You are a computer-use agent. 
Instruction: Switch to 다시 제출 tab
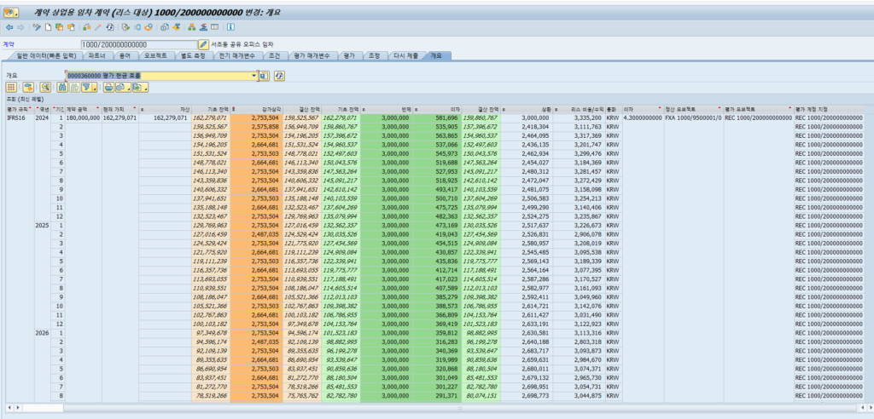pyautogui.click(x=405, y=55)
